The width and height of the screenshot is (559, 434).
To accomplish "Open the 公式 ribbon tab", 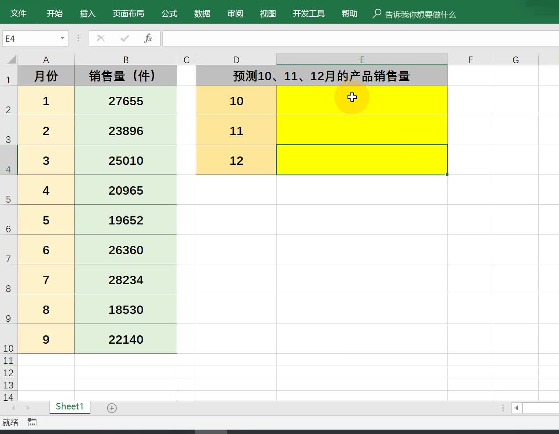I will pyautogui.click(x=169, y=14).
